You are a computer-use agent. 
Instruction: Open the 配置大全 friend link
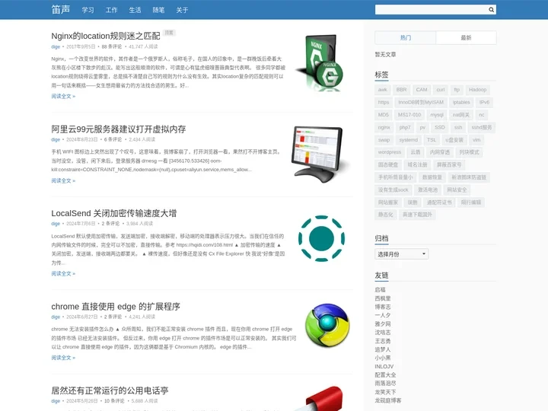pos(385,375)
